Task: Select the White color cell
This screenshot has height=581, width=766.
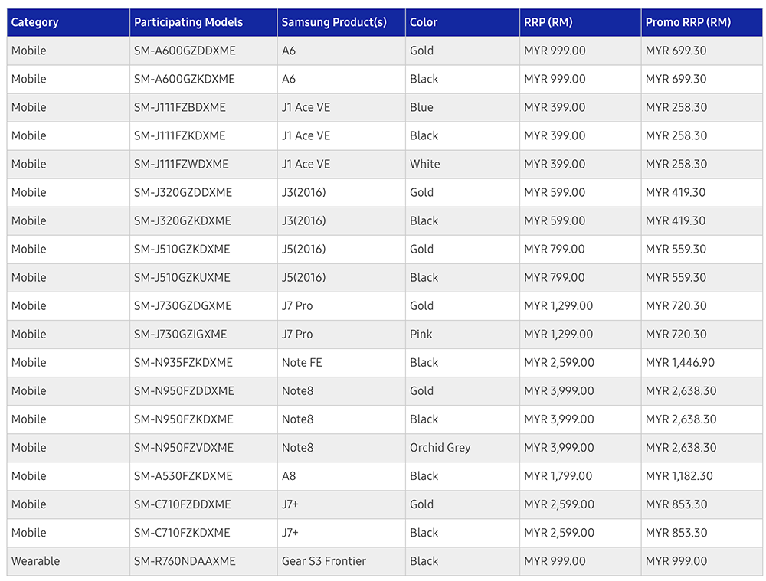Action: coord(424,164)
